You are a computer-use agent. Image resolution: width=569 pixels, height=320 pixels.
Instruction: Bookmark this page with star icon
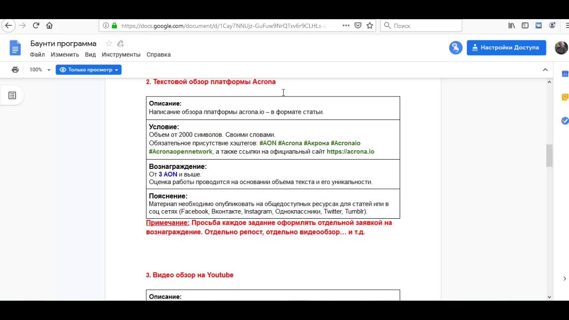tap(369, 26)
